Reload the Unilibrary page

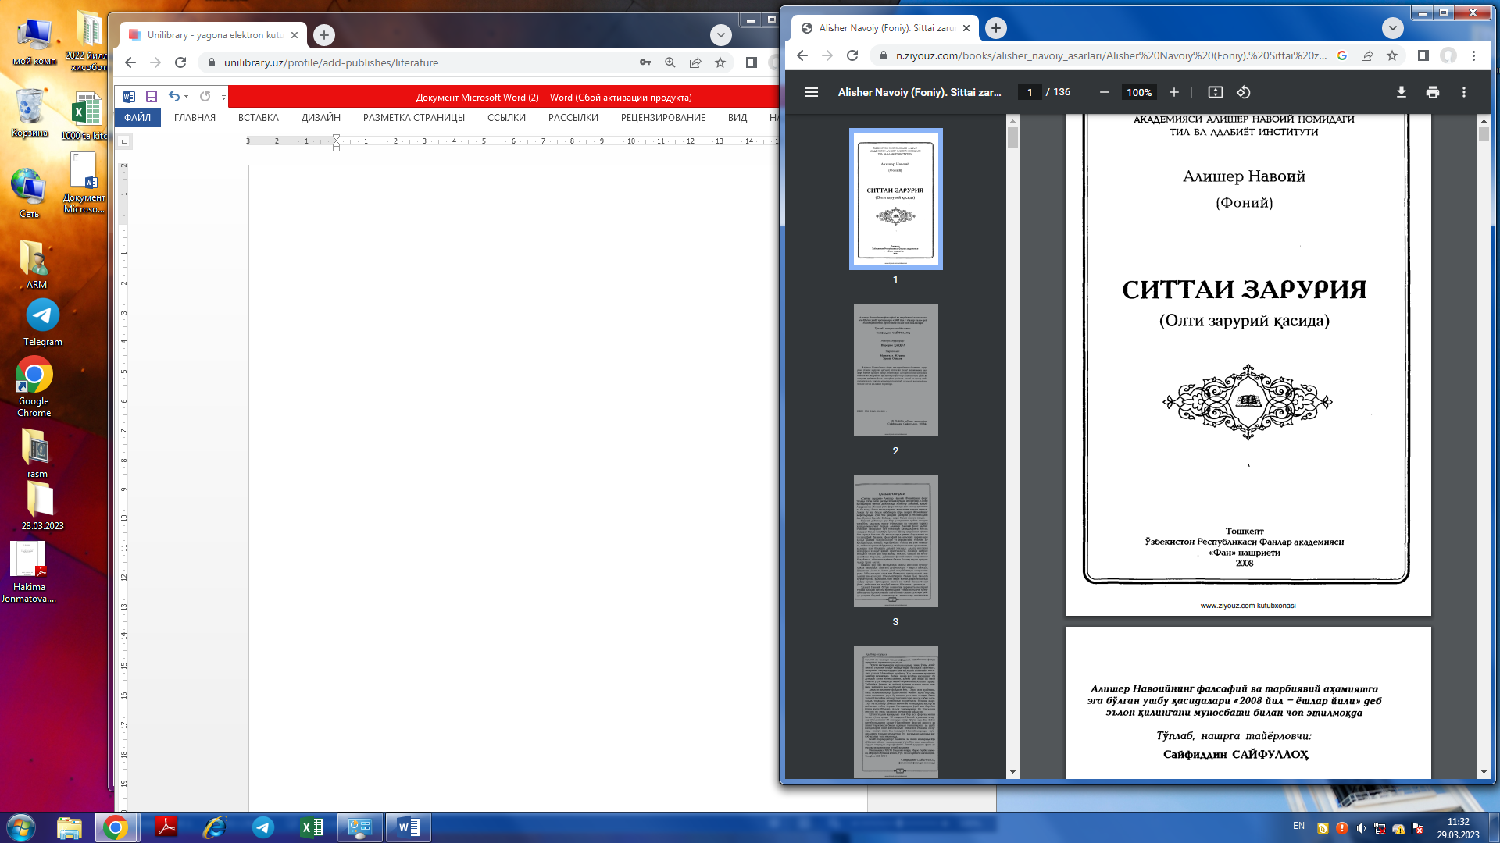(180, 62)
